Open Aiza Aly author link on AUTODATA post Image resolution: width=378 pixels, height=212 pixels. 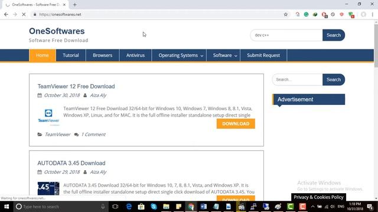(x=98, y=172)
